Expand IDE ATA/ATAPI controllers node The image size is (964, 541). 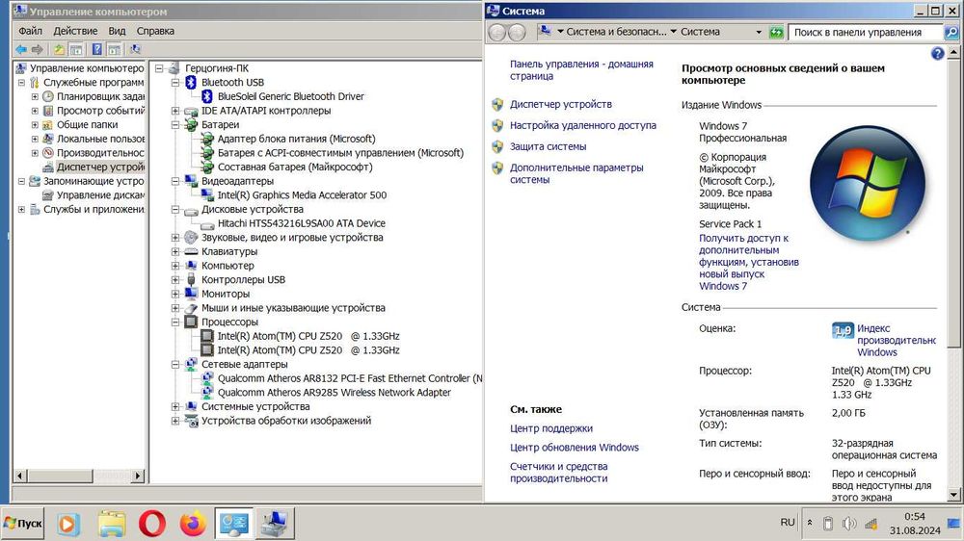pyautogui.click(x=175, y=111)
